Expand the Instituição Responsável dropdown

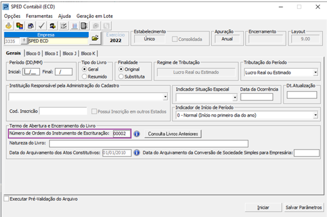tap(165, 97)
